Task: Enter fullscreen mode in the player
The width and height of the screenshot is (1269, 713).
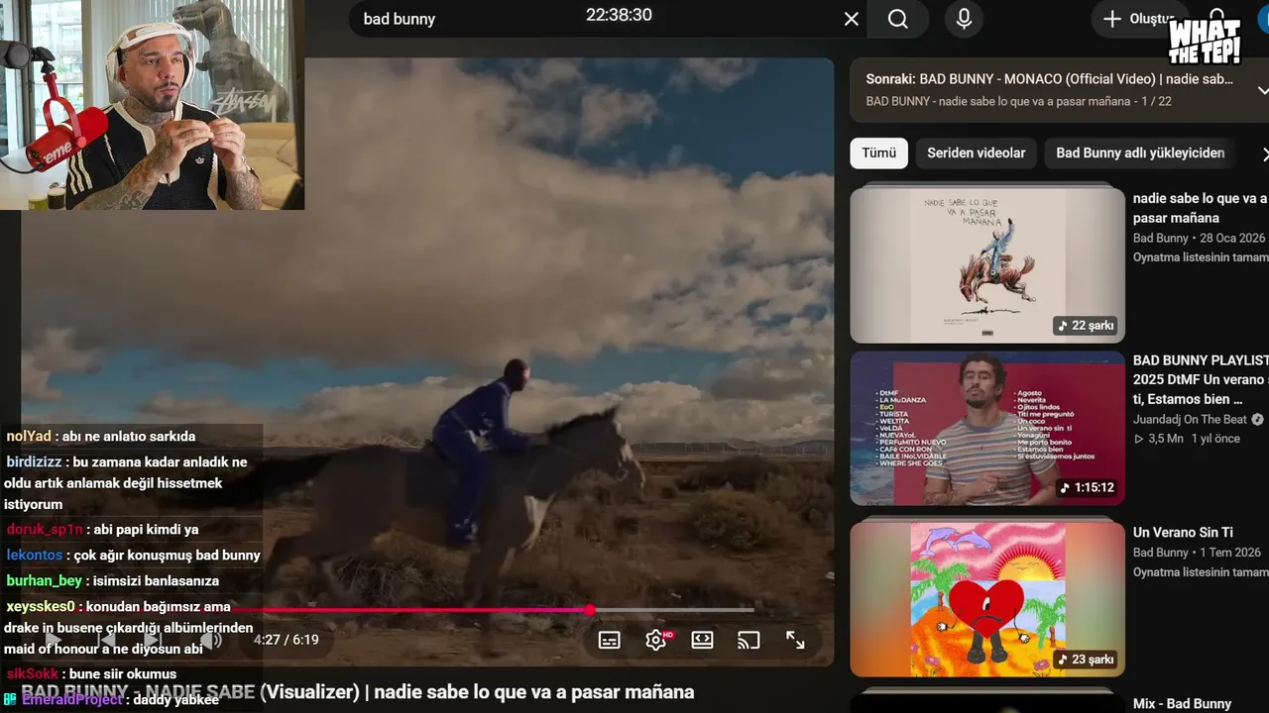Action: click(795, 640)
